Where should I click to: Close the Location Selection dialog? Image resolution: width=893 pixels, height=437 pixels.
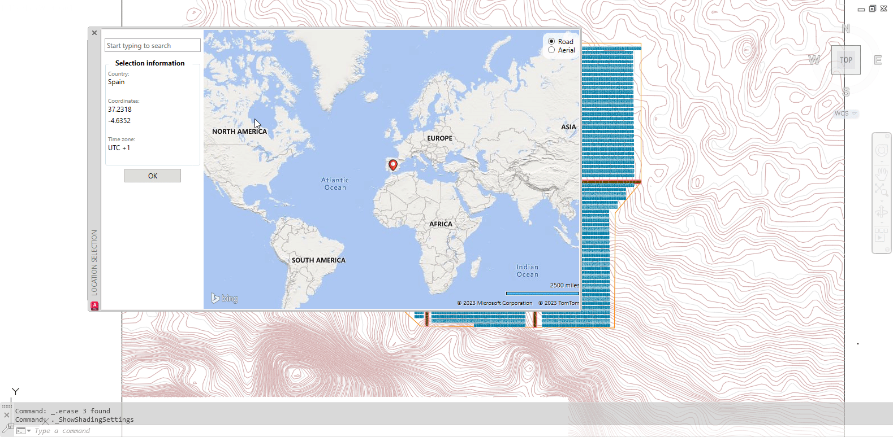pos(94,33)
